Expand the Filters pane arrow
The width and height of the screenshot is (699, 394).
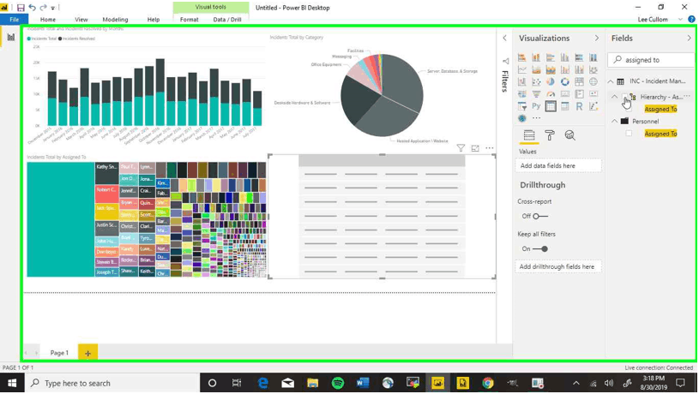pos(504,39)
